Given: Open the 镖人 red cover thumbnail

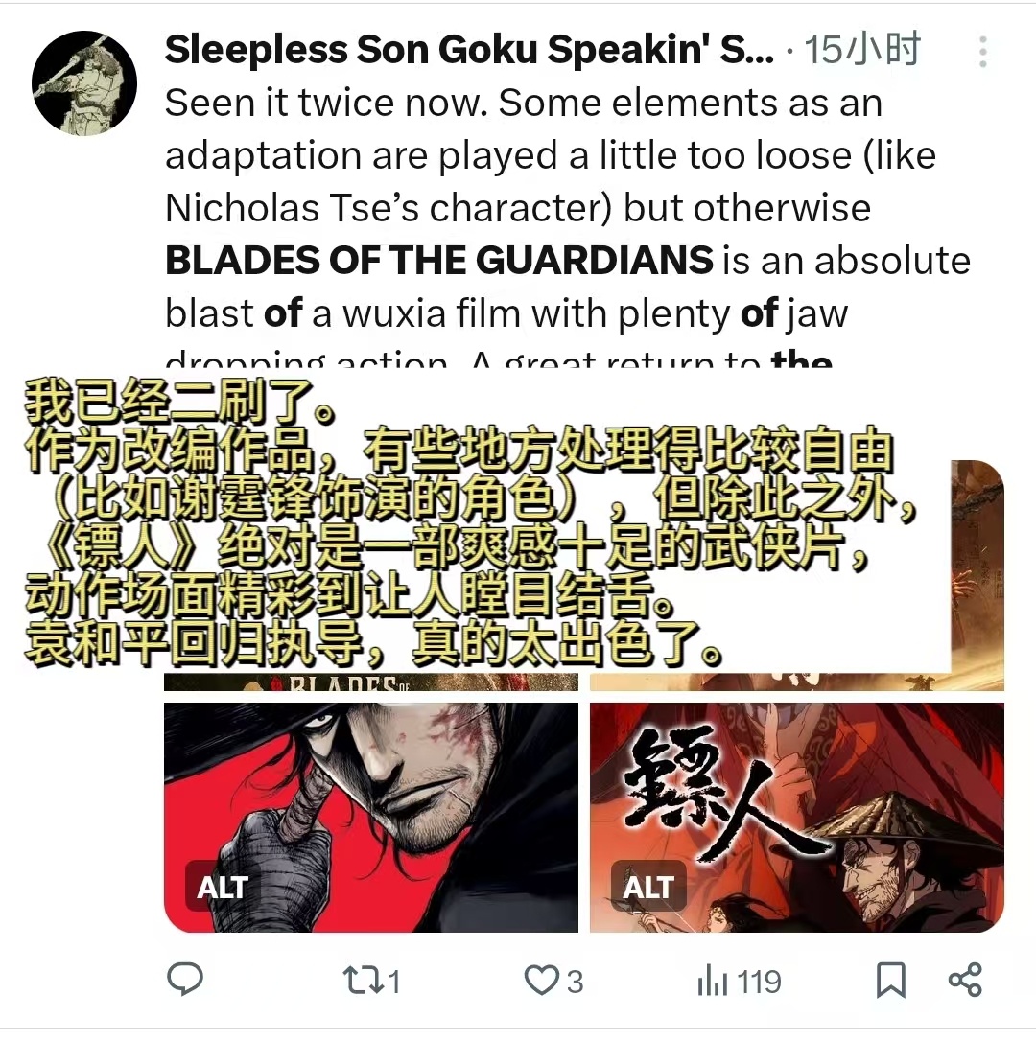Looking at the screenshot, I should [797, 818].
